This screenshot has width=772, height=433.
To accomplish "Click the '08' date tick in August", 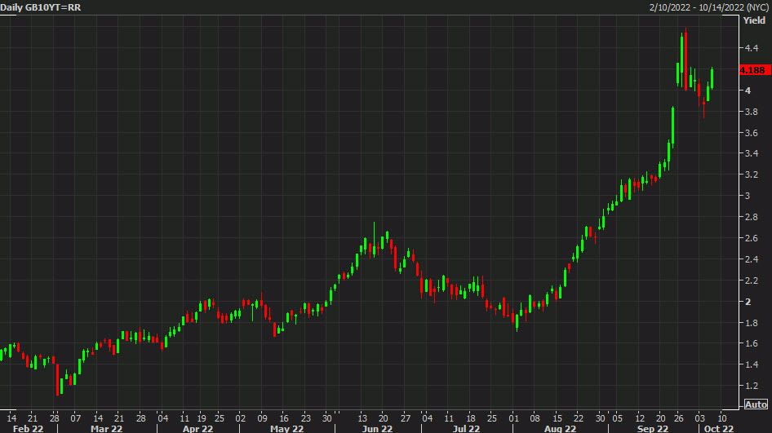I will tap(535, 418).
